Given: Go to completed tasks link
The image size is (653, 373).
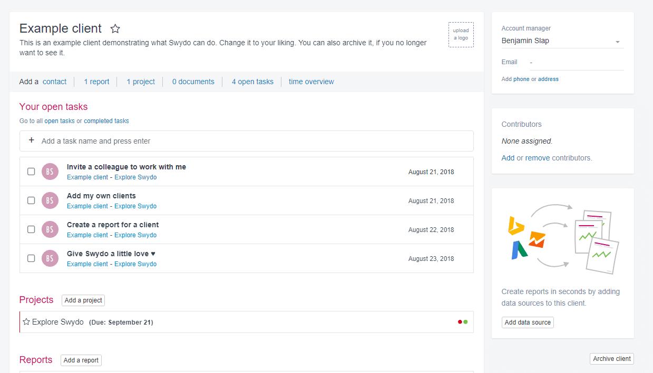Looking at the screenshot, I should (106, 121).
